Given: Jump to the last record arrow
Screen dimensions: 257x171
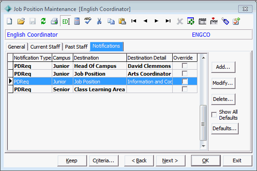Looking at the screenshot, I should 168,21.
